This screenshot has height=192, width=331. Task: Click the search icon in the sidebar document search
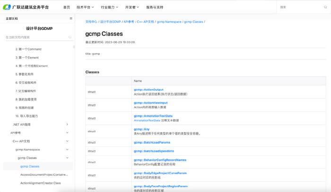pos(70,37)
